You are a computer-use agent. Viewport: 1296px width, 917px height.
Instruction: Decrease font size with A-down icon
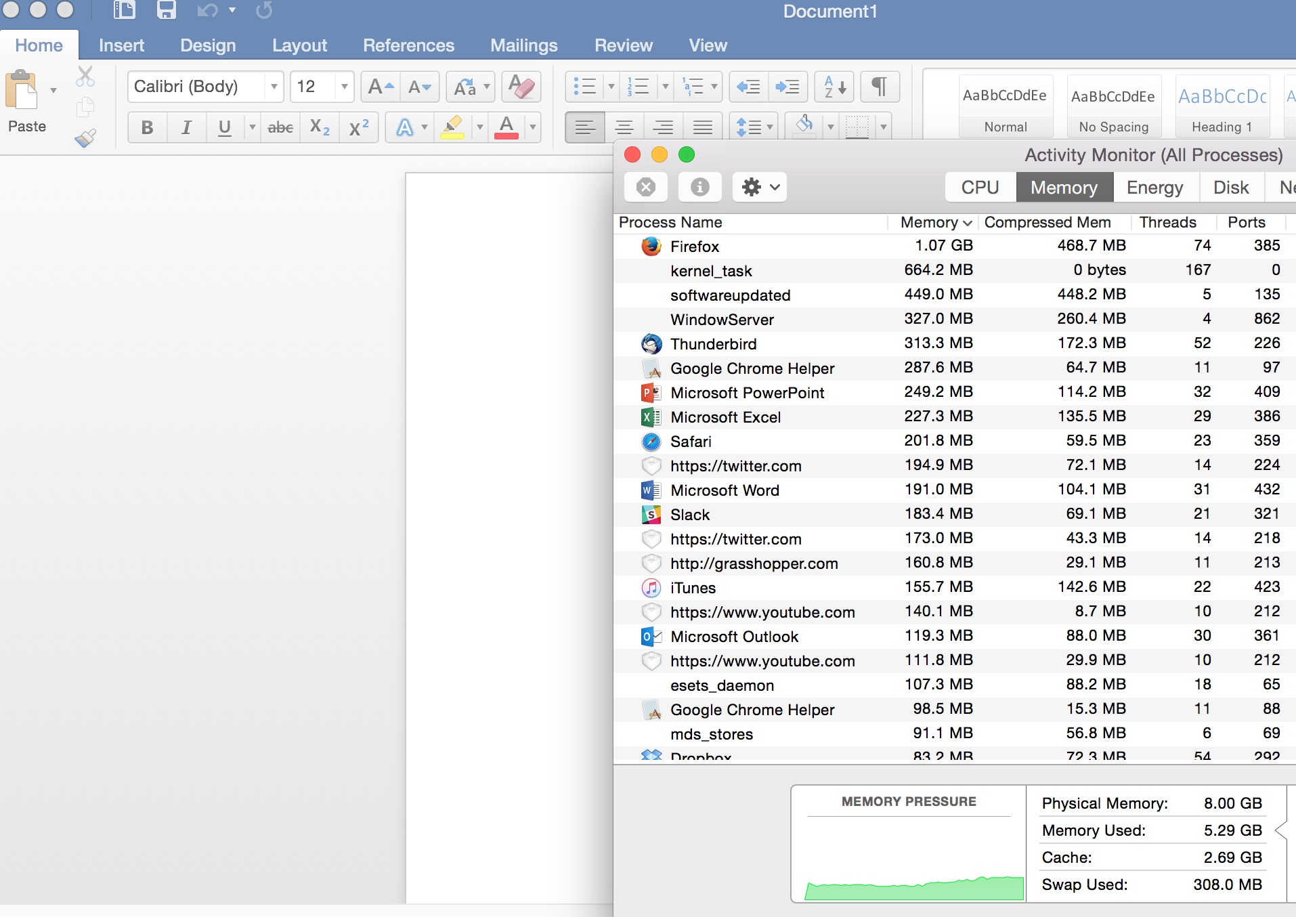point(419,87)
